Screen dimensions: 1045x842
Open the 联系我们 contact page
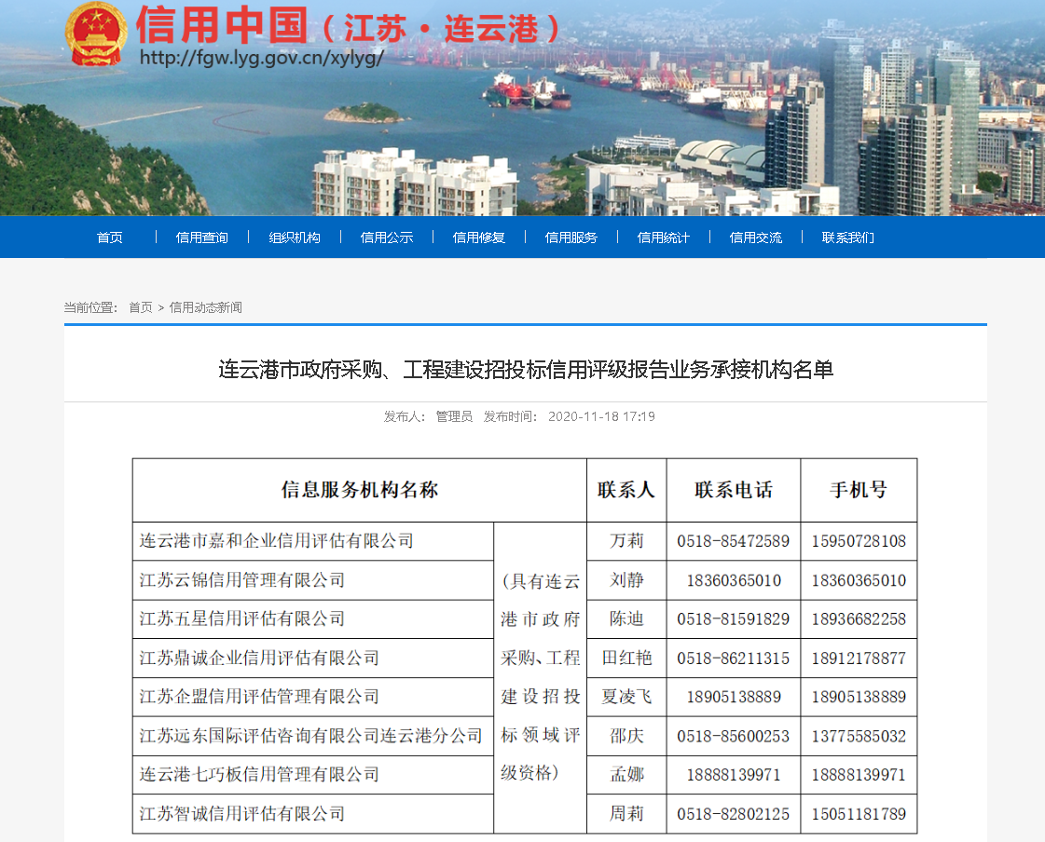click(x=847, y=238)
